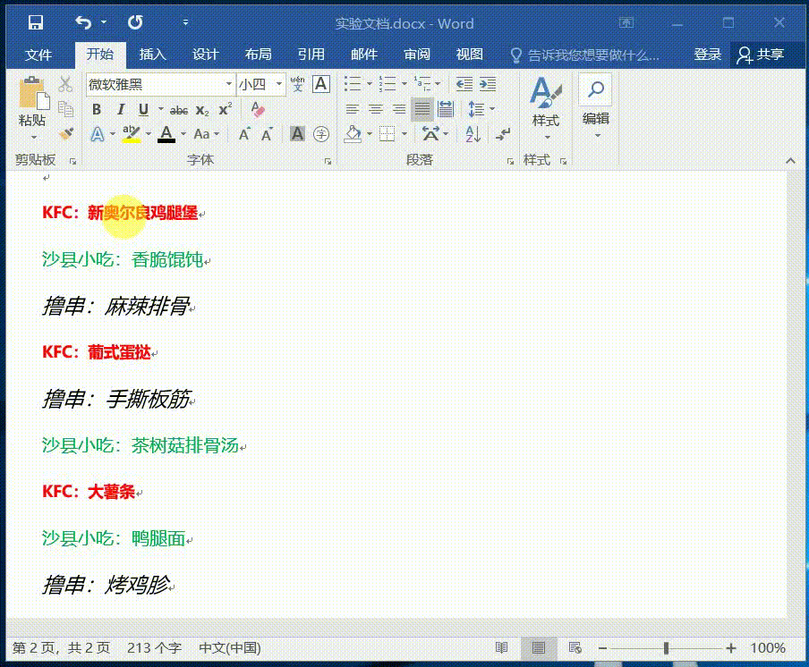Image resolution: width=809 pixels, height=667 pixels.
Task: Open the 审阅 ribbon tab
Action: [x=417, y=55]
